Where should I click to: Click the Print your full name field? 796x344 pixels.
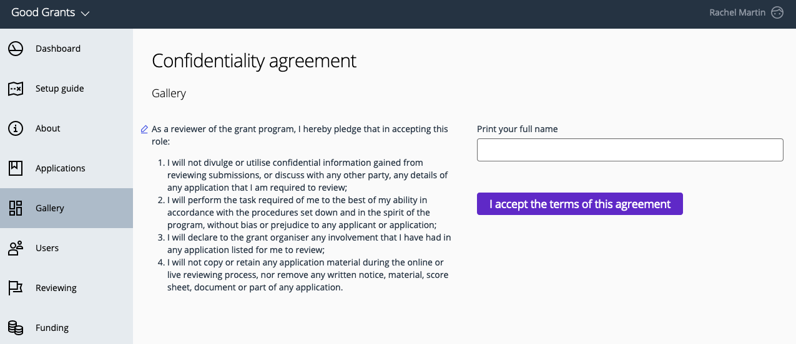pyautogui.click(x=630, y=150)
